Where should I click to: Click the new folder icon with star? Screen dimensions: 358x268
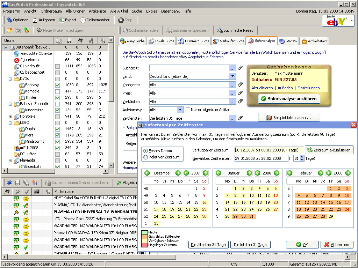pyautogui.click(x=9, y=30)
